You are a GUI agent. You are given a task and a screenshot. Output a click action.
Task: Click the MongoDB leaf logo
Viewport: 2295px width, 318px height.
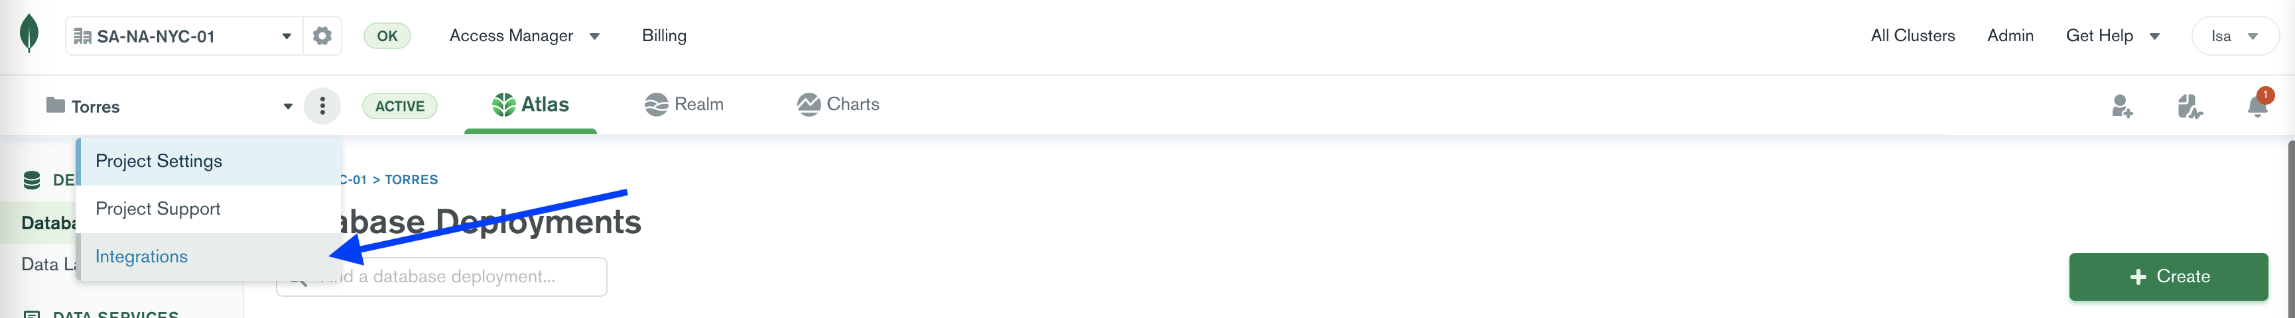29,34
